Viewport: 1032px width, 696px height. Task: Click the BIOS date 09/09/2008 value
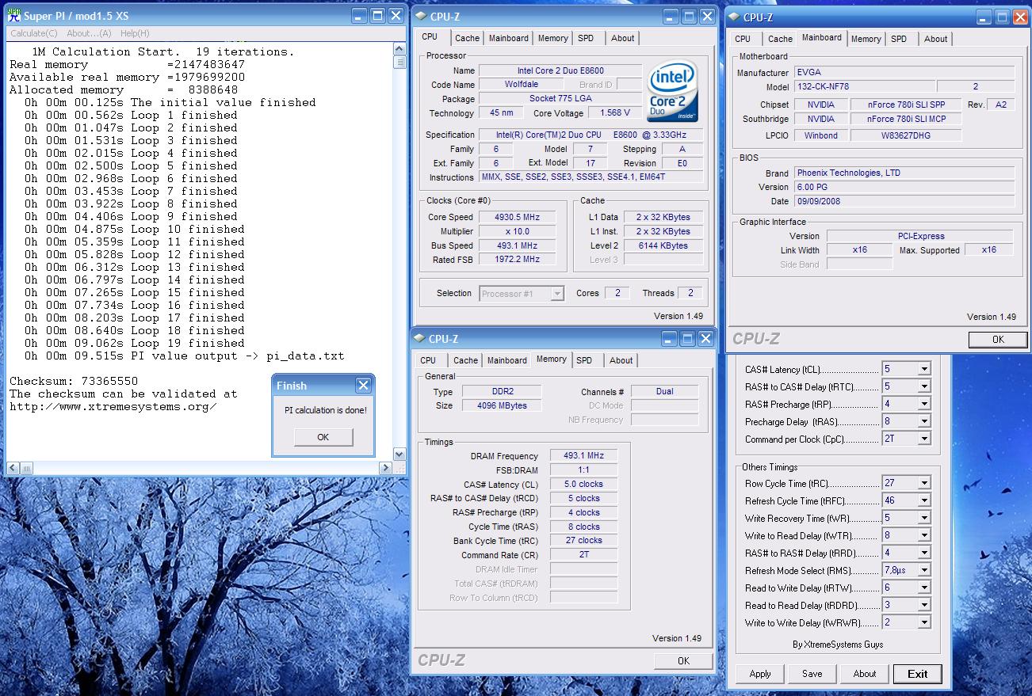(904, 201)
